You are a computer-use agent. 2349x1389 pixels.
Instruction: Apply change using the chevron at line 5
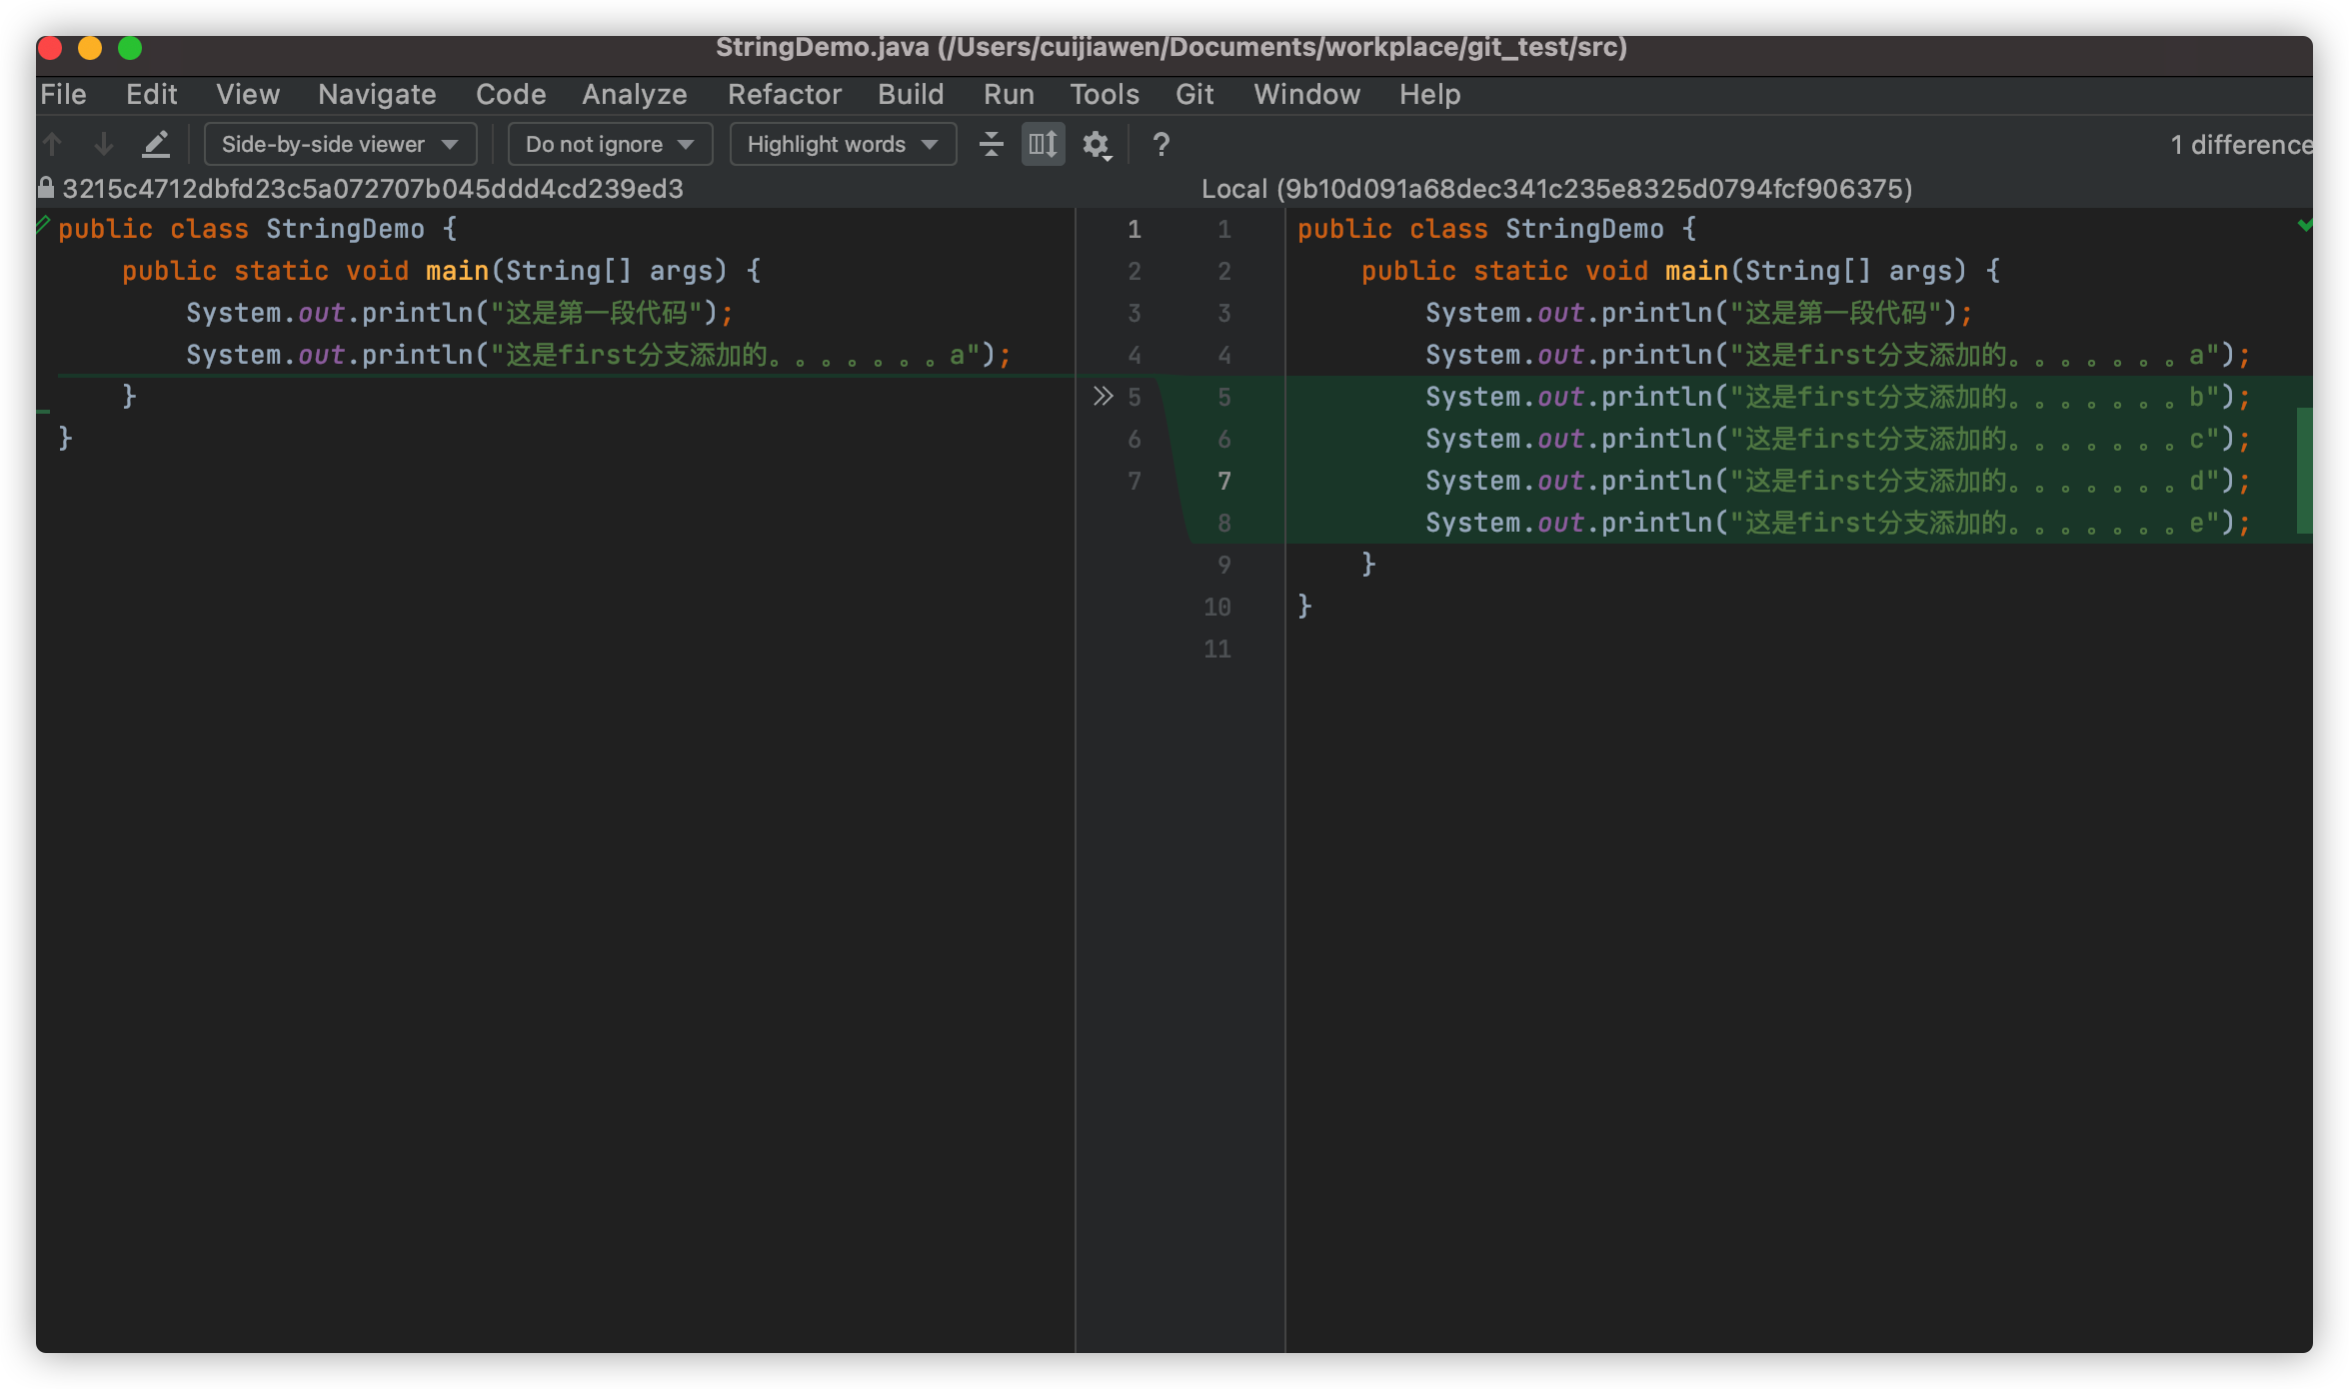(1105, 395)
